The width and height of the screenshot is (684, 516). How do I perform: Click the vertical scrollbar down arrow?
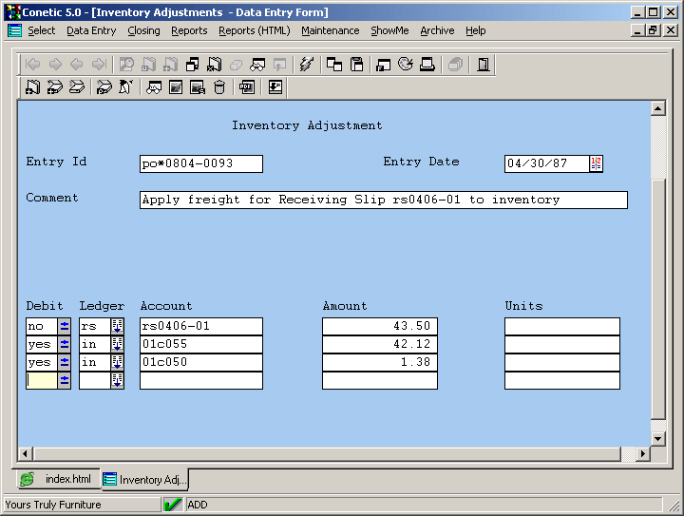pyautogui.click(x=657, y=437)
